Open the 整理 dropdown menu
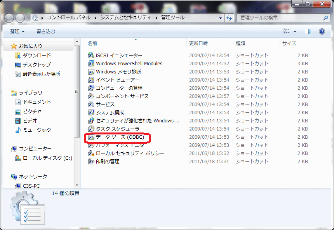The height and width of the screenshot is (230, 334). click(x=17, y=31)
